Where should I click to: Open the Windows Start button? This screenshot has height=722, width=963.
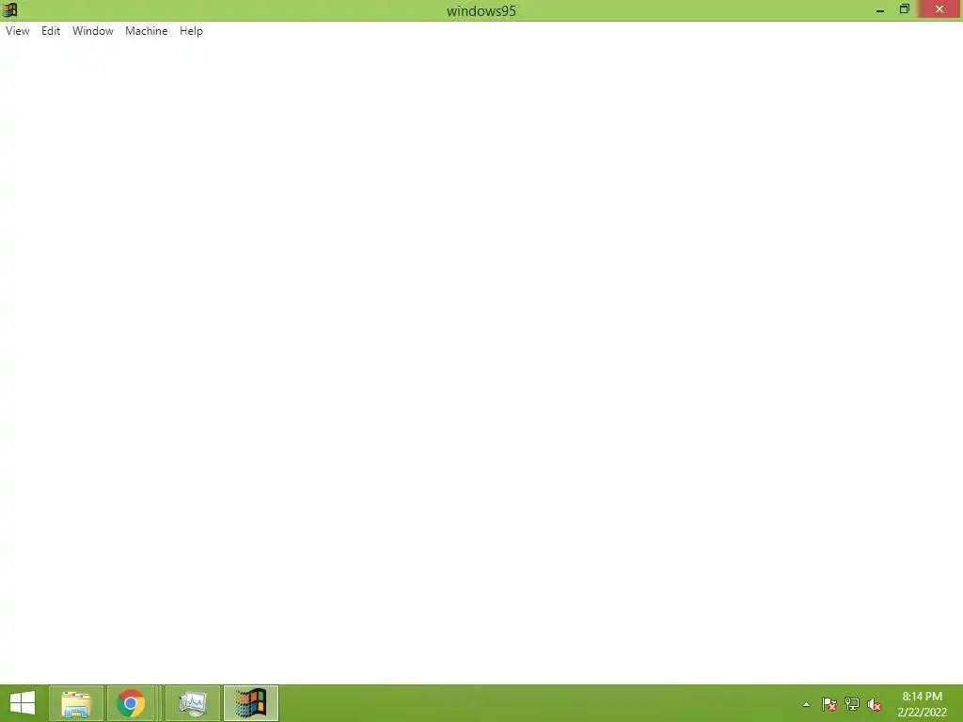tap(23, 703)
